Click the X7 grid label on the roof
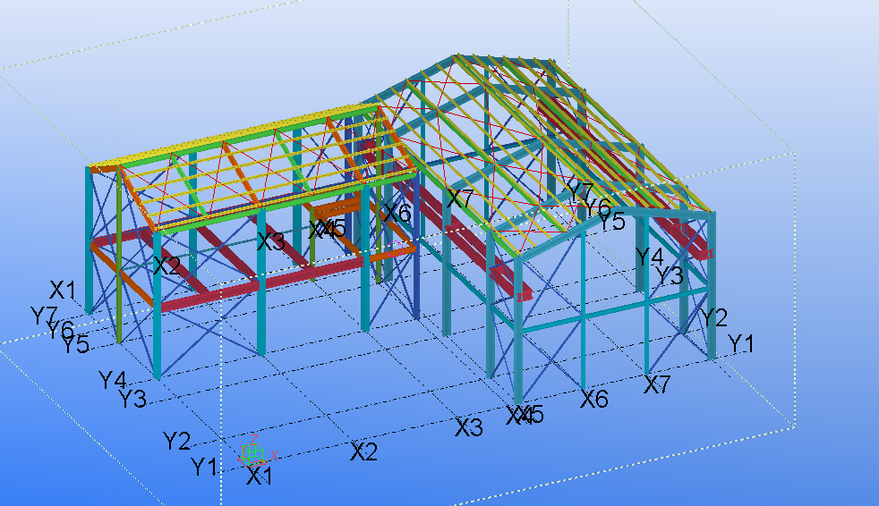This screenshot has width=879, height=506. pyautogui.click(x=459, y=199)
